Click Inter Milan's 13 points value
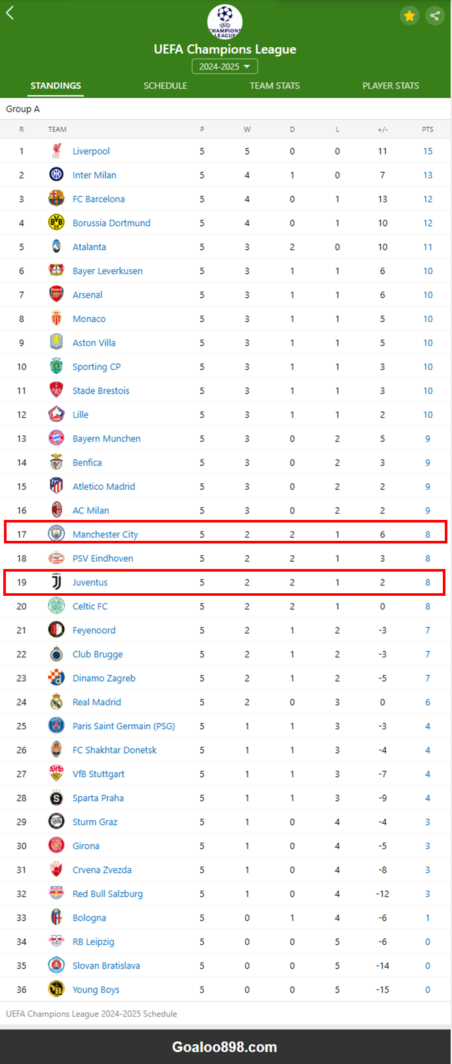The image size is (452, 1064). (428, 175)
